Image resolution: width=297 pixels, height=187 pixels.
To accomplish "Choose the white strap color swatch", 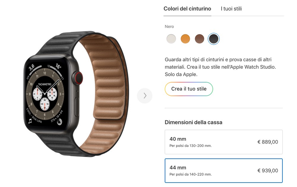I will 171,39.
